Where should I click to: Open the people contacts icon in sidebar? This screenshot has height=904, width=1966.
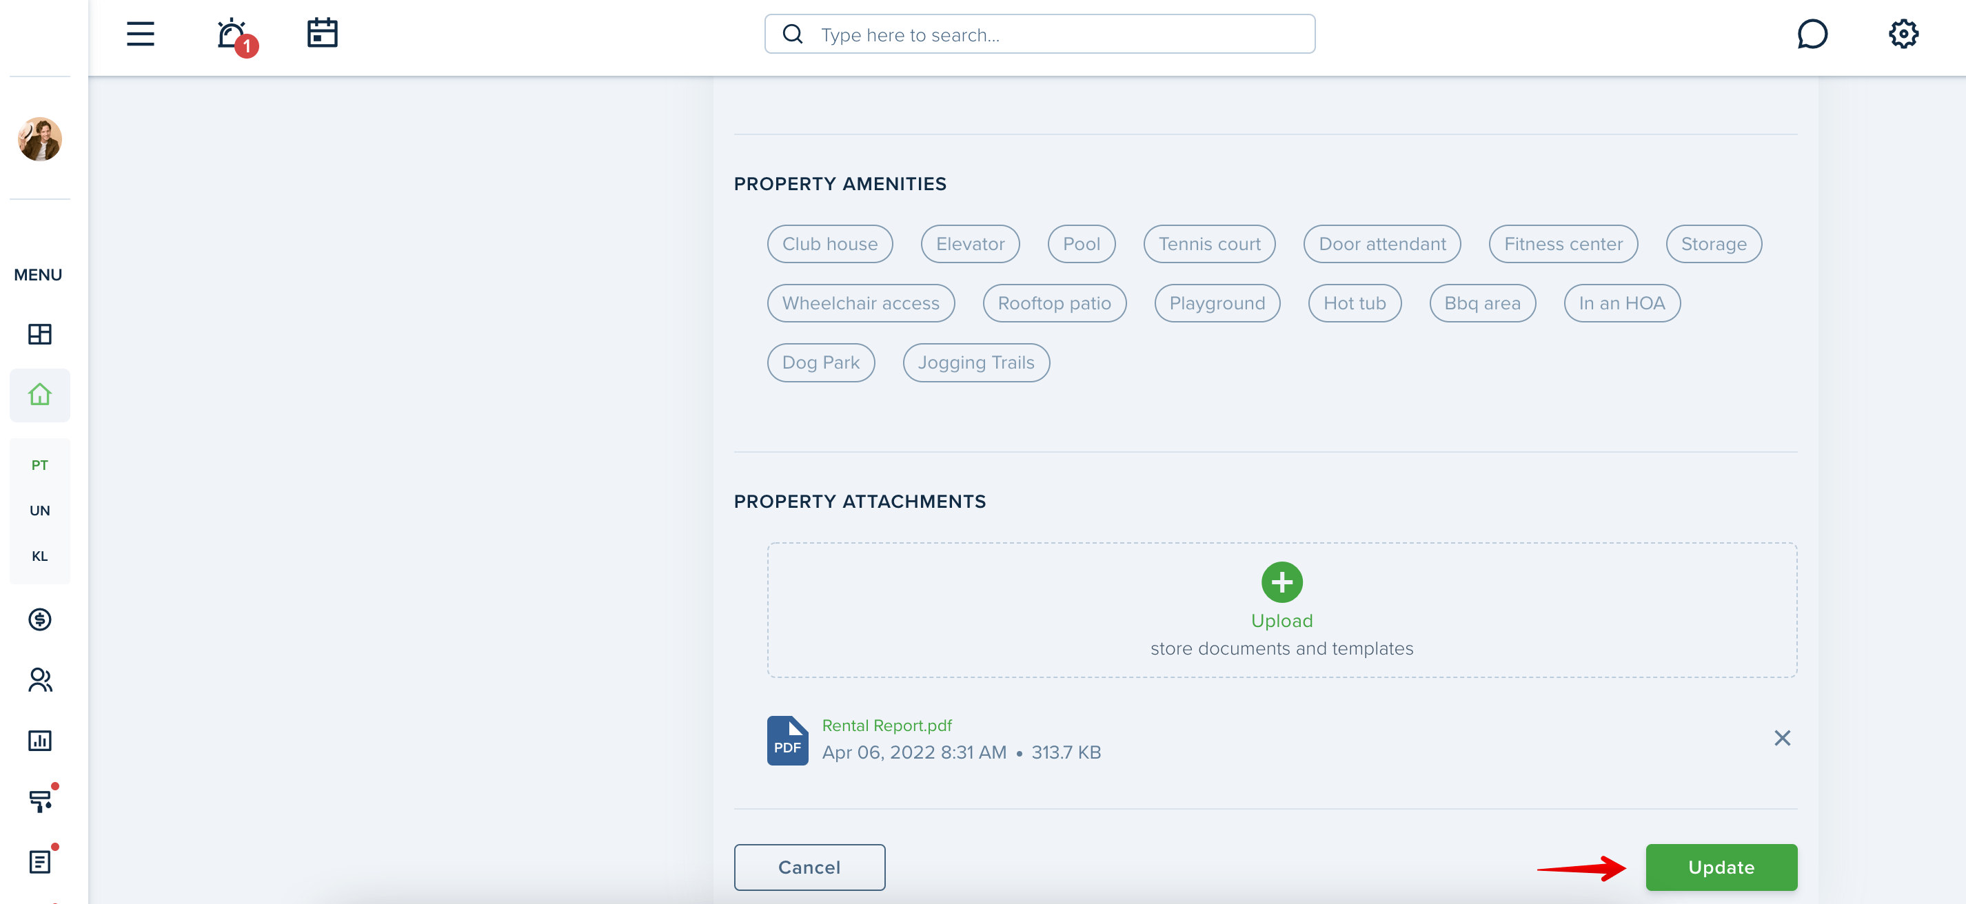click(x=40, y=679)
